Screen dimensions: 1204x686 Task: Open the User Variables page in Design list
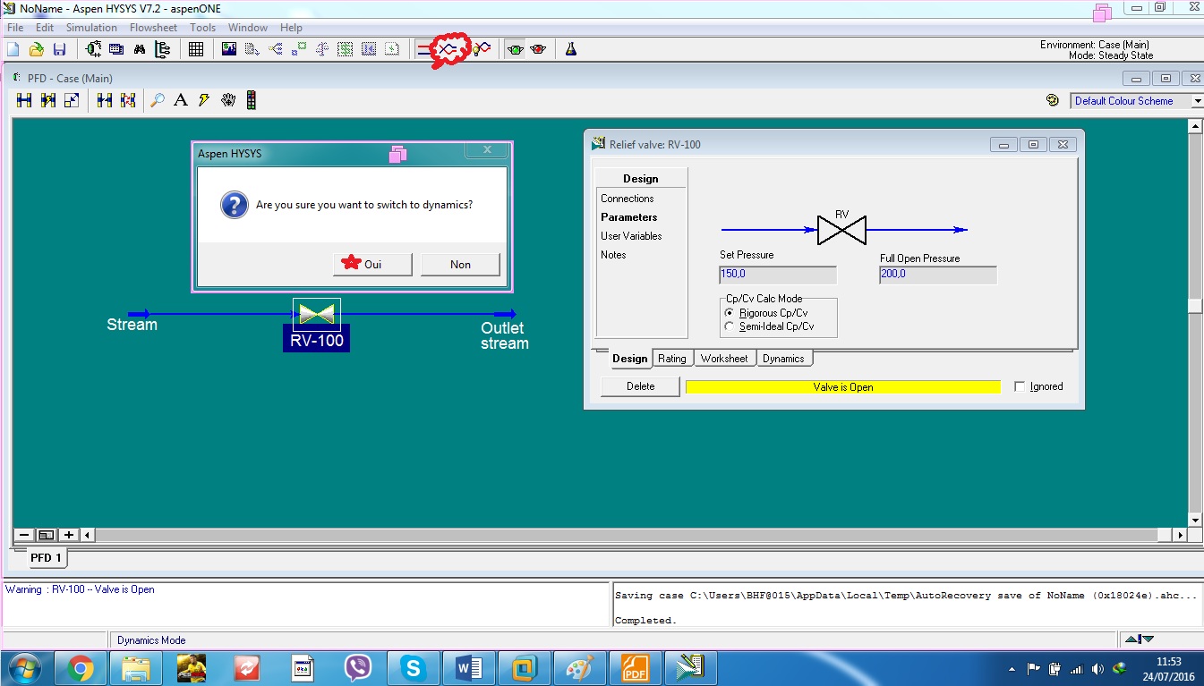(x=631, y=236)
